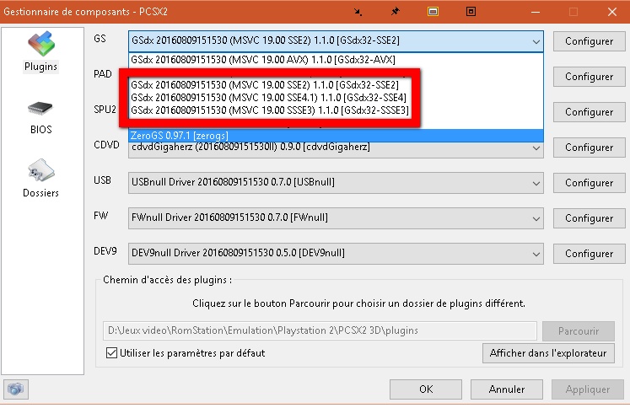The width and height of the screenshot is (630, 408).
Task: Open the FW FWnull Driver dropdown
Action: 336,218
